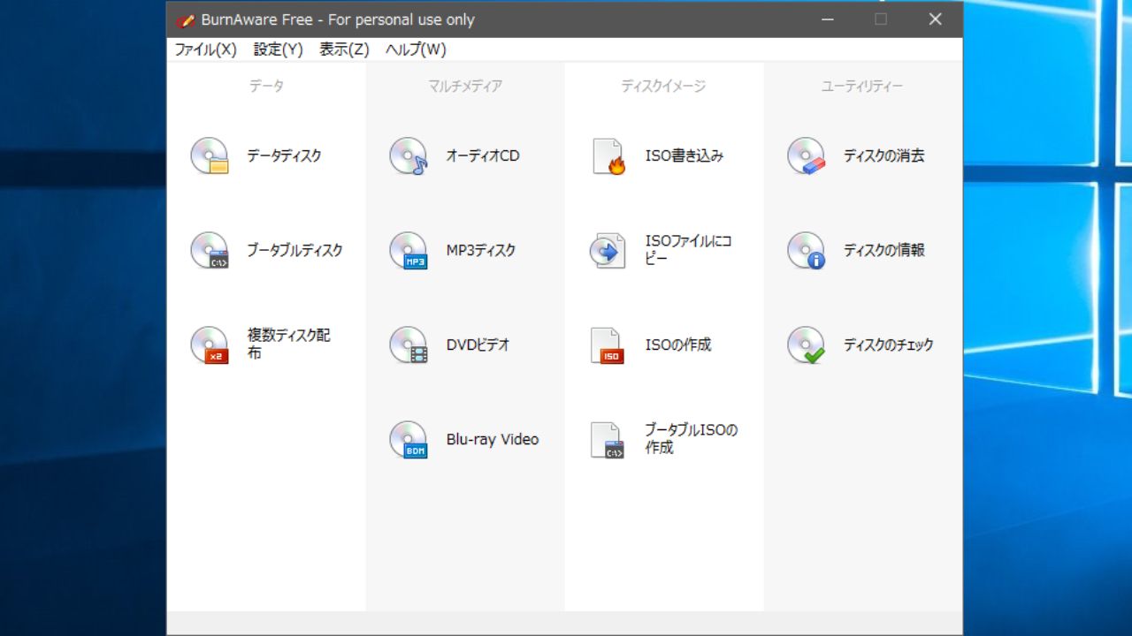Minimize the BurnAware Free window
The image size is (1132, 636).
click(828, 19)
